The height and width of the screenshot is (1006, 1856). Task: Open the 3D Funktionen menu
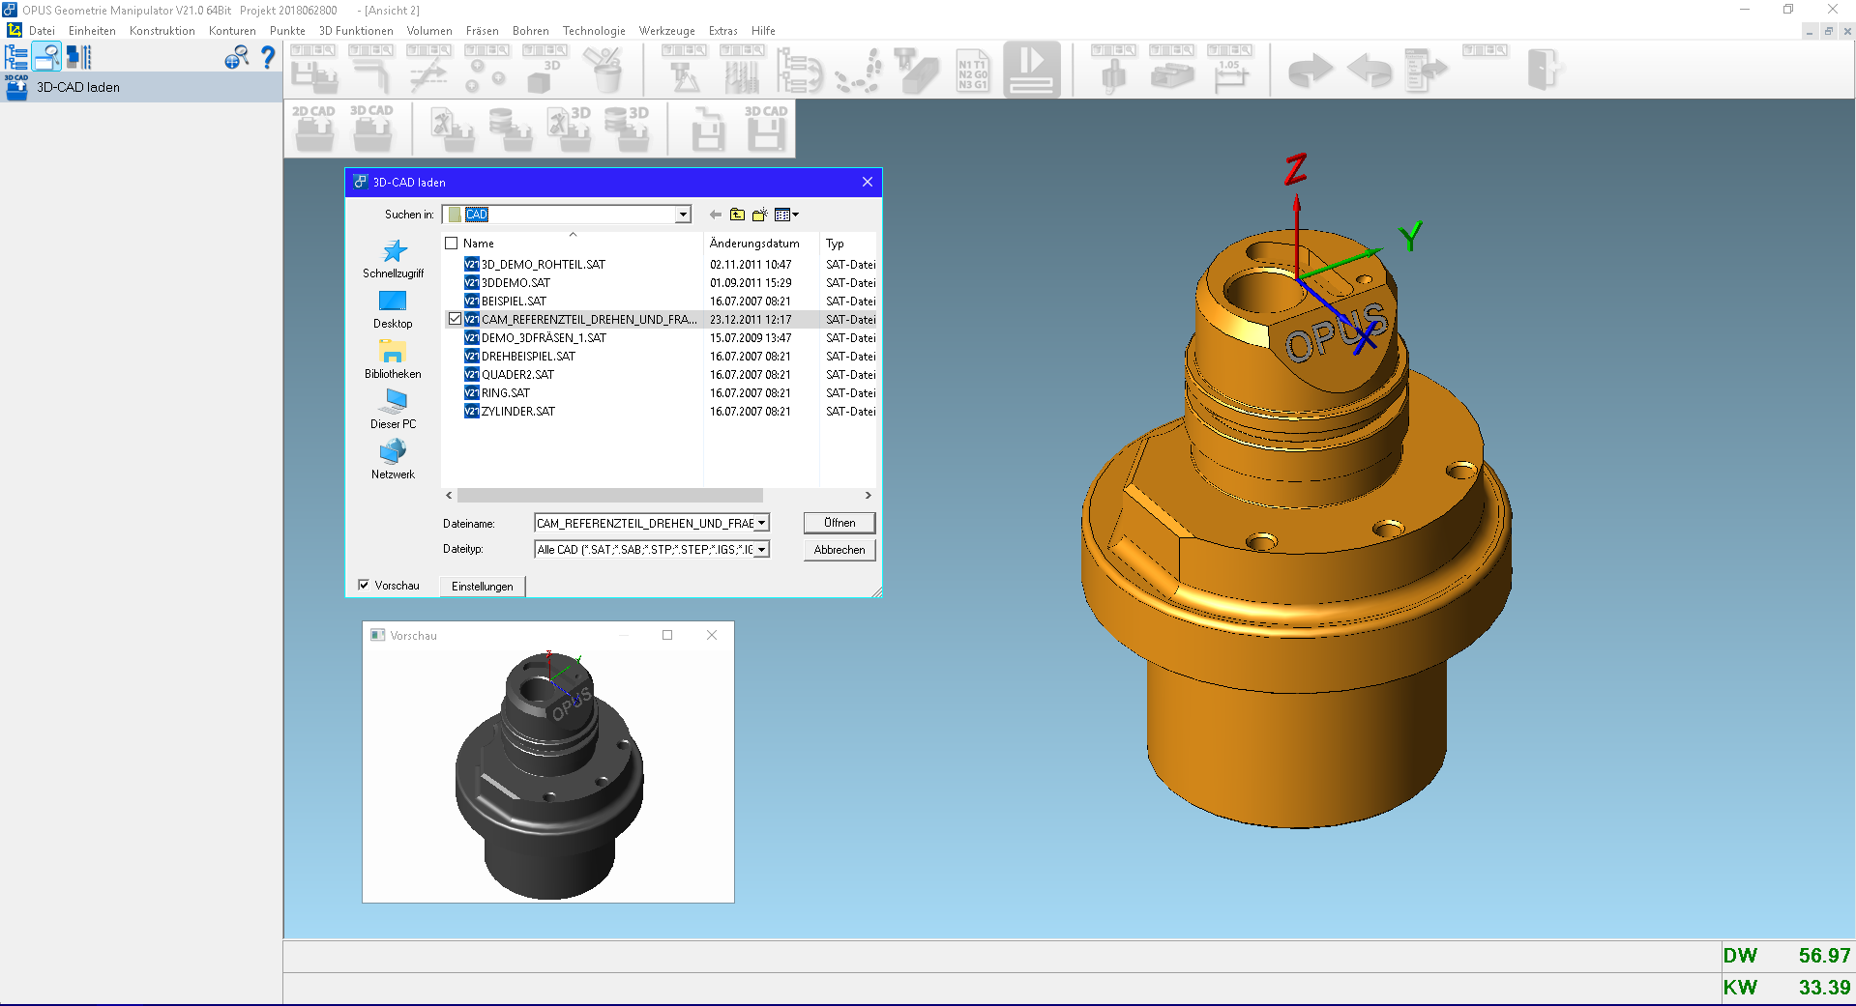(356, 31)
